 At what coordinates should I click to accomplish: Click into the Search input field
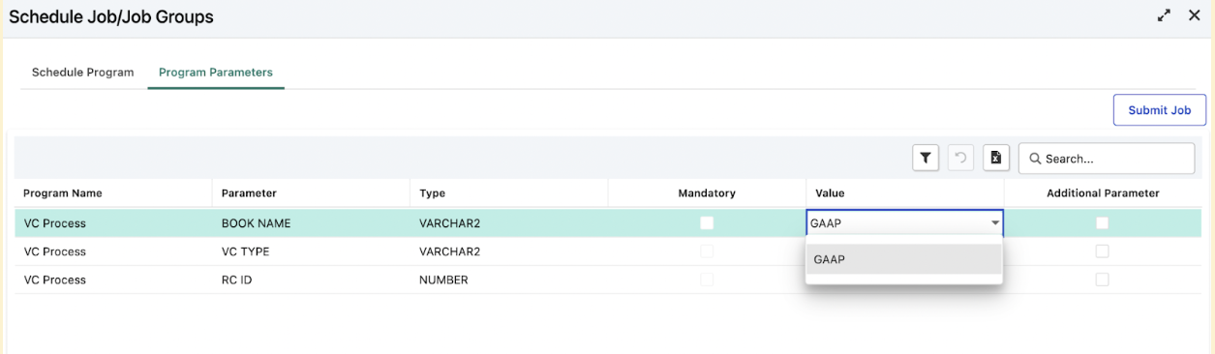[1107, 159]
